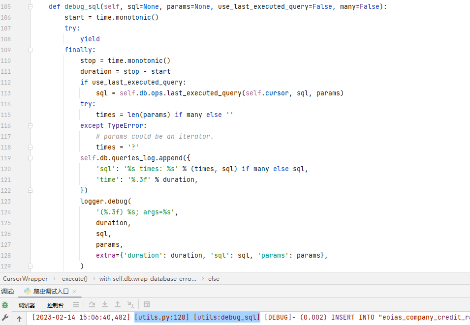Click the highlighted [utils.py:128] console text
The height and width of the screenshot is (325, 470).
pos(162,318)
